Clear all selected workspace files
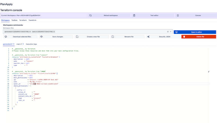The height and width of the screenshot is (123, 217). [x=168, y=32]
